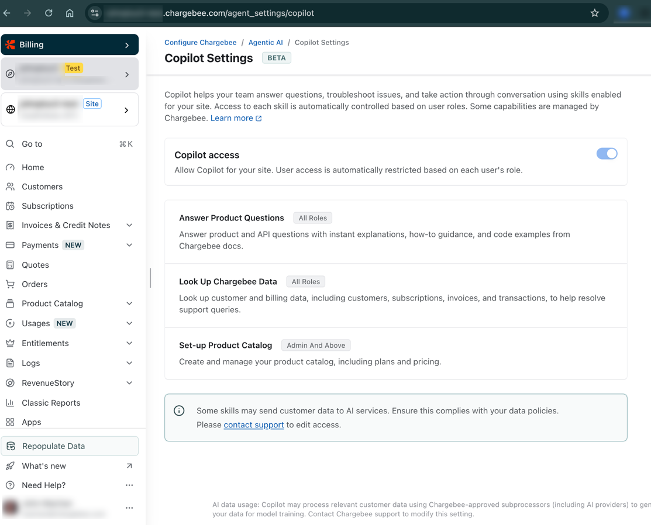Viewport: 651px width, 525px height.
Task: Click the Orders cart icon
Action: point(11,284)
